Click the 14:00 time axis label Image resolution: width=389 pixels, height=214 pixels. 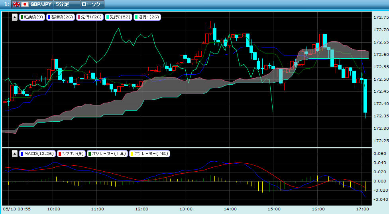coord(230,209)
